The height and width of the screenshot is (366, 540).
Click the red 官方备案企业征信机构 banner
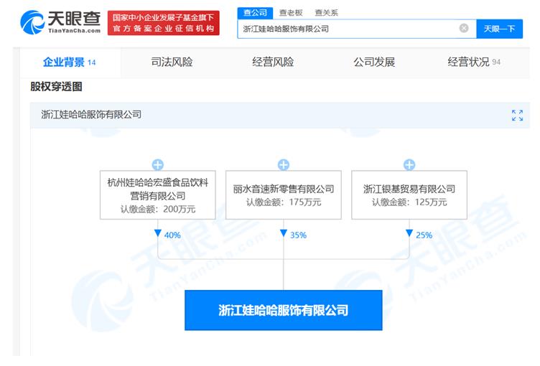[x=163, y=23]
